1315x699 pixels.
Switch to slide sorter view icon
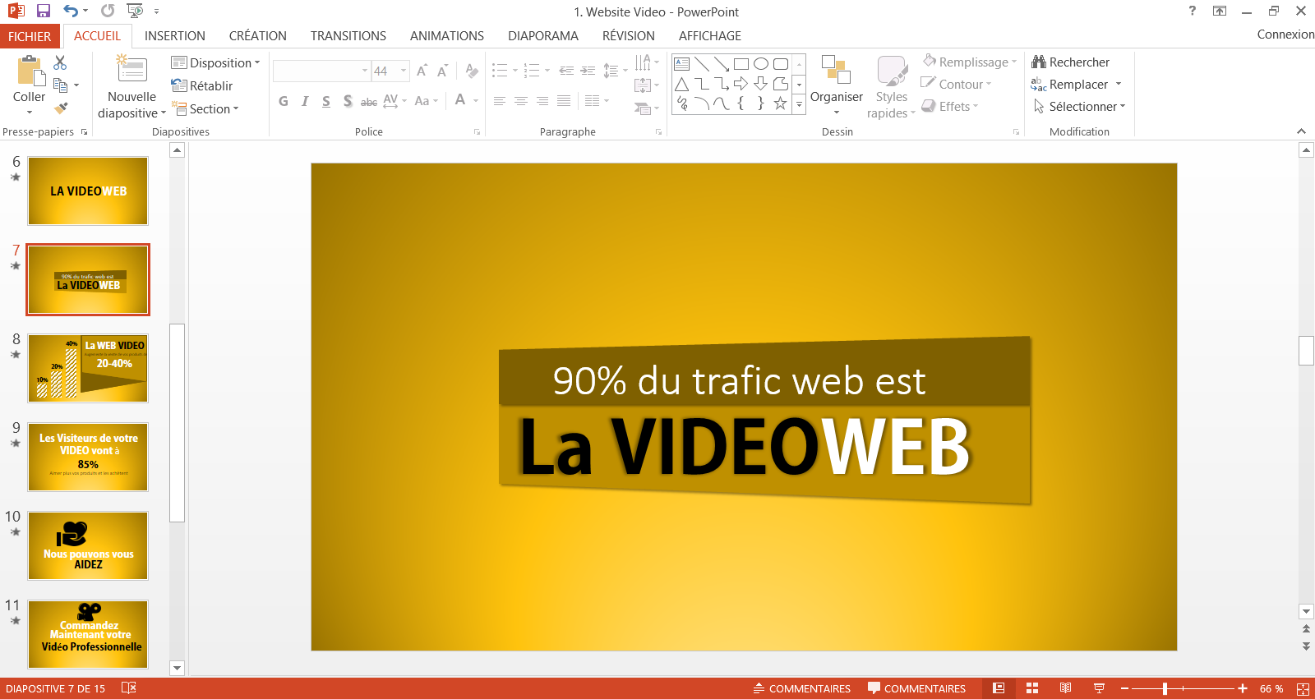tap(1032, 688)
